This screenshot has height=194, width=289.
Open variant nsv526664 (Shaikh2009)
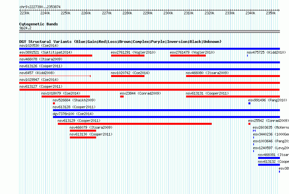click(74, 100)
